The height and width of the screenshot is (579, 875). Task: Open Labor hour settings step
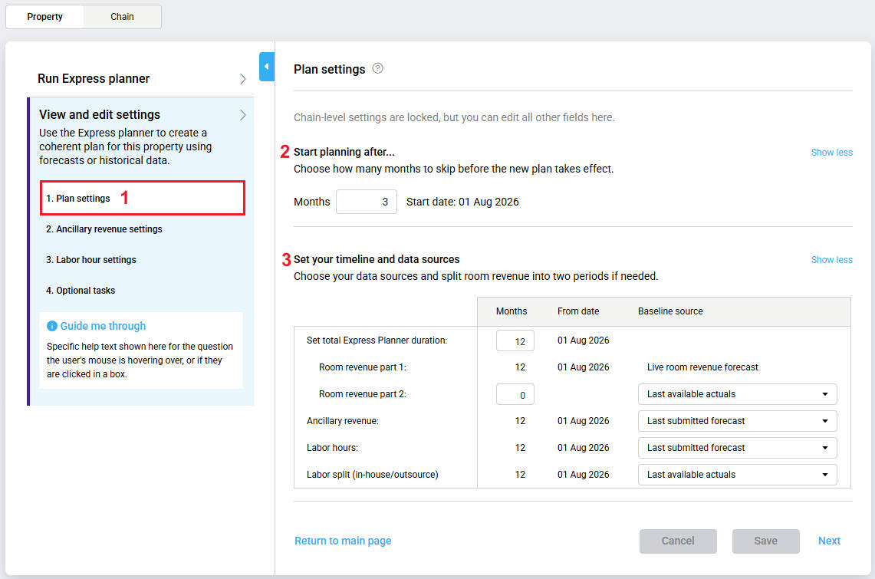coord(90,259)
